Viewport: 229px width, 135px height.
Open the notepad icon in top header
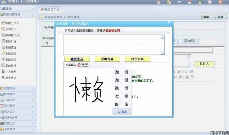coord(210,2)
